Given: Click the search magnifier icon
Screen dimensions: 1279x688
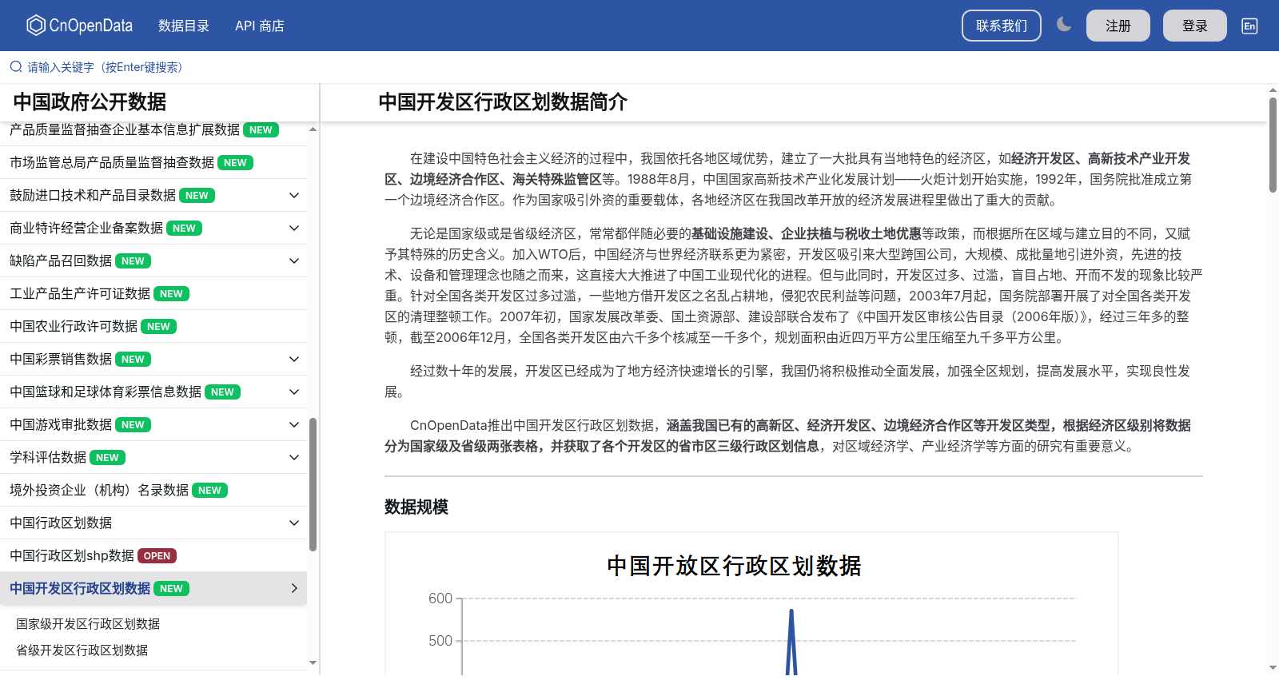Looking at the screenshot, I should coord(16,67).
